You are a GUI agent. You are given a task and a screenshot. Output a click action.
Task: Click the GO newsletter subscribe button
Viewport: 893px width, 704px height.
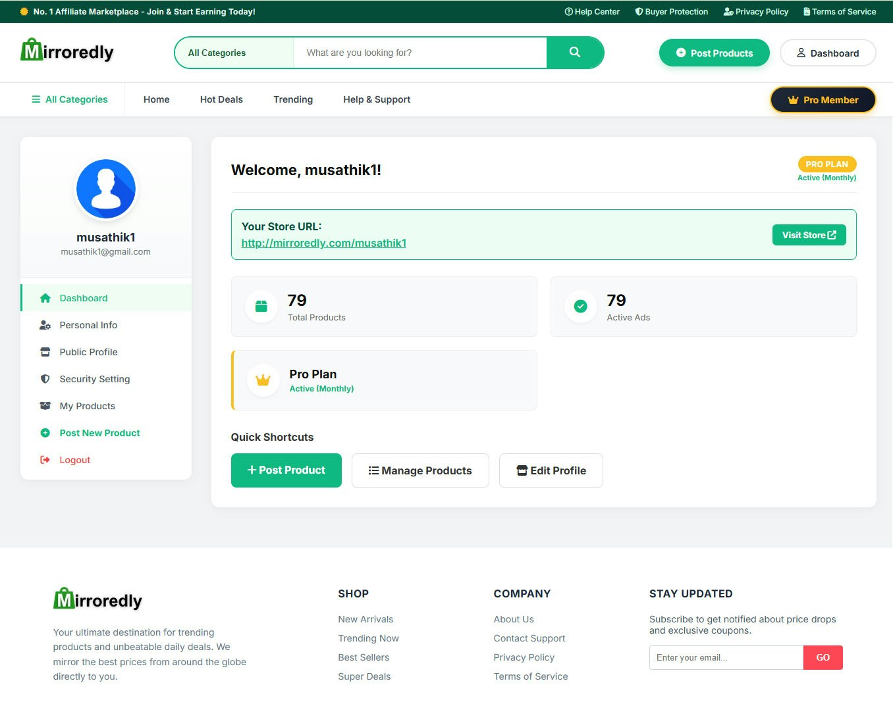pos(823,657)
